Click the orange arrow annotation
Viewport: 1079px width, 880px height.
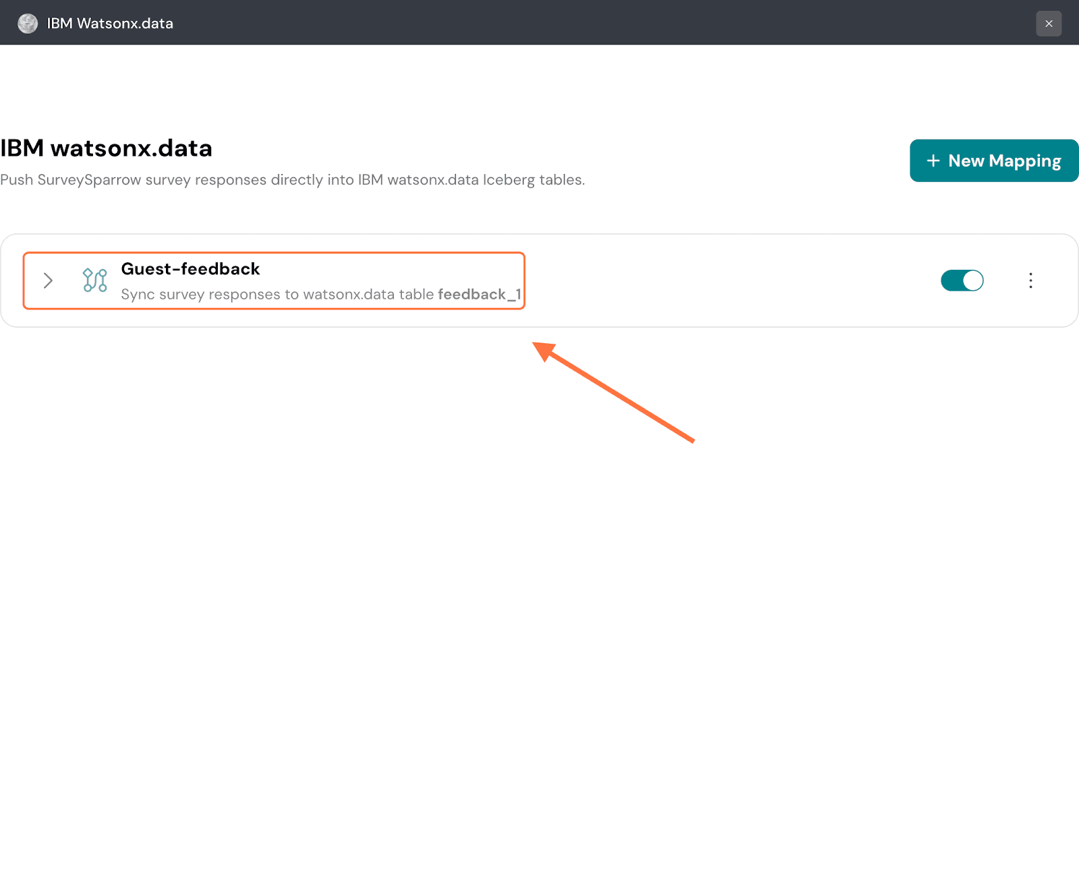tap(614, 392)
